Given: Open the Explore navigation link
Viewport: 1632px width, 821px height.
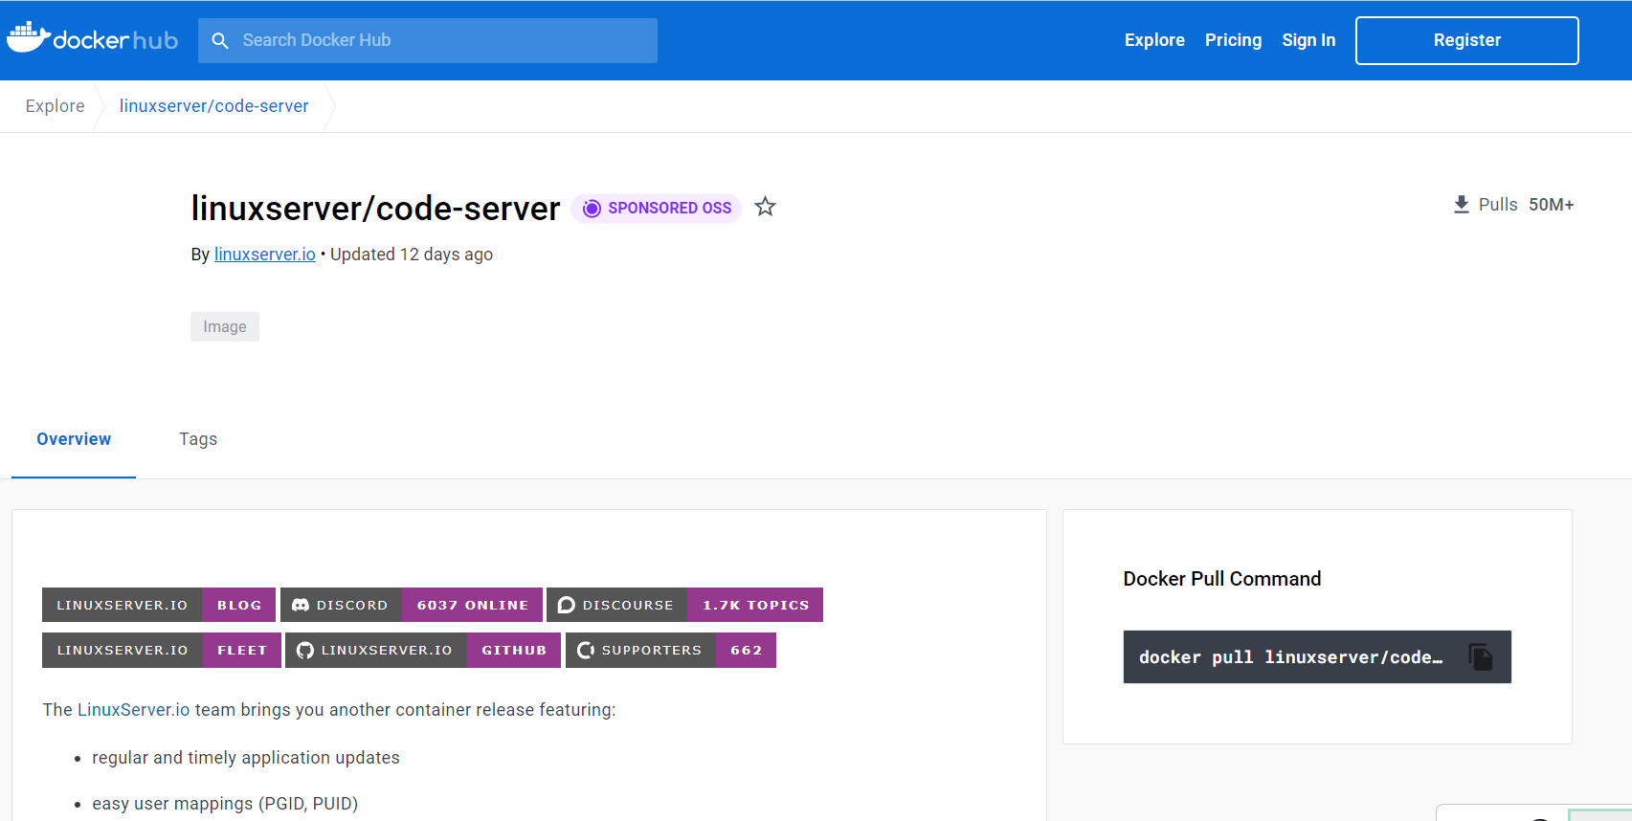Looking at the screenshot, I should point(1154,40).
